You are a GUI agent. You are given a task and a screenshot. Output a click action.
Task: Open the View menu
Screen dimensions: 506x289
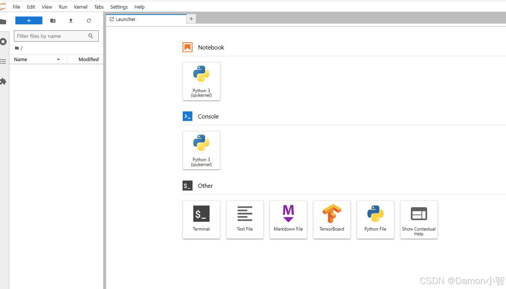(47, 7)
